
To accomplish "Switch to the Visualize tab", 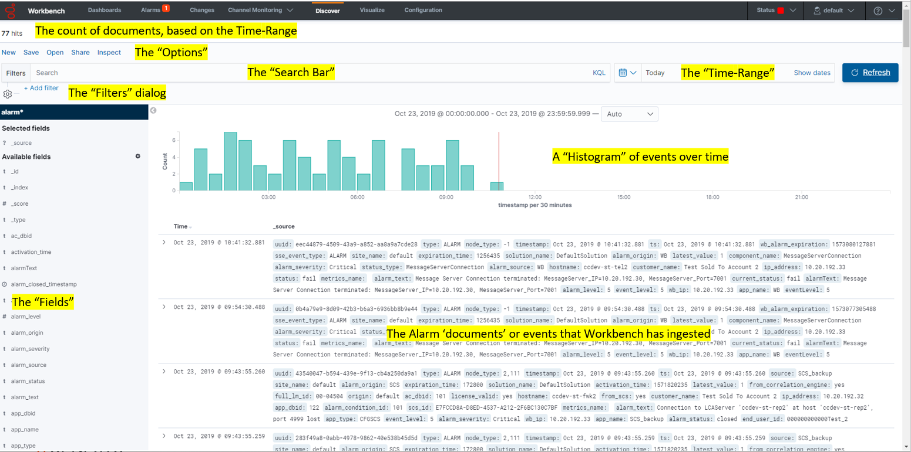I will tap(372, 10).
